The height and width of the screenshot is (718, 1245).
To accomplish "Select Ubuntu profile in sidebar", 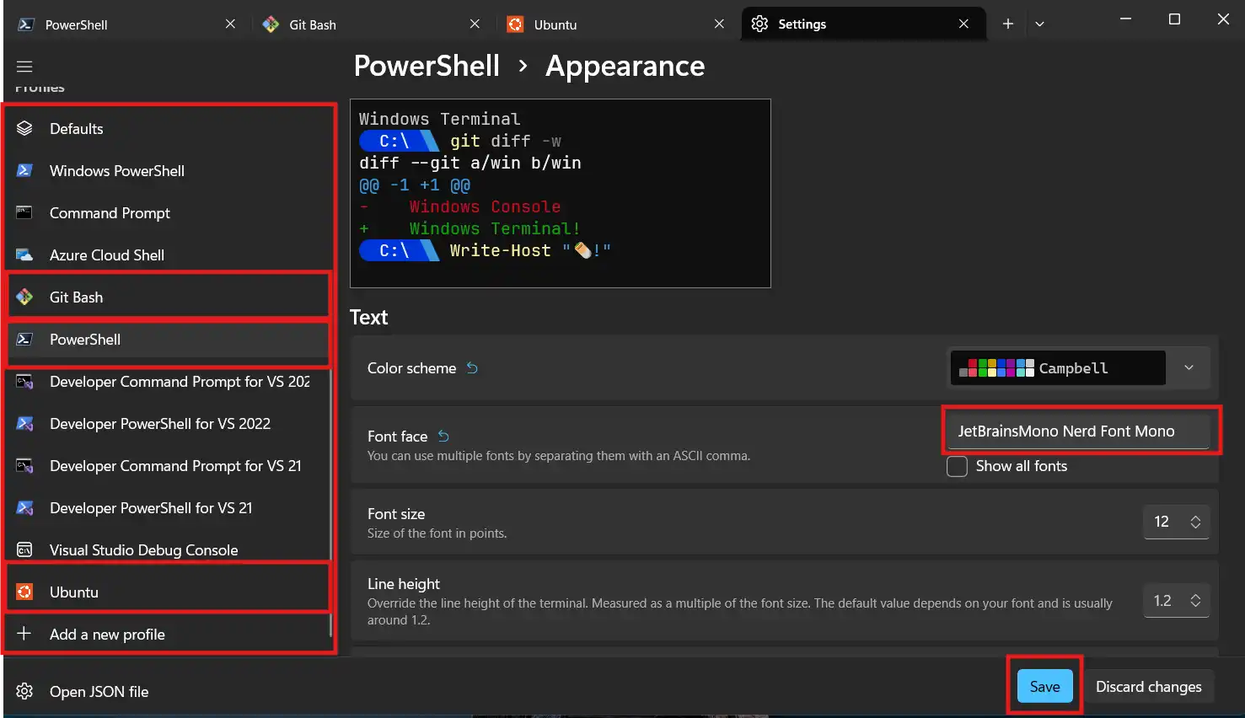I will click(169, 592).
